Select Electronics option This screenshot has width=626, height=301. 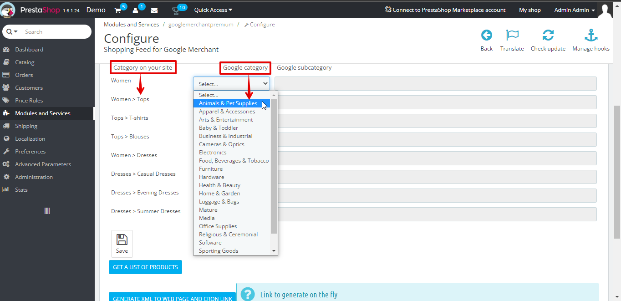coord(232,153)
